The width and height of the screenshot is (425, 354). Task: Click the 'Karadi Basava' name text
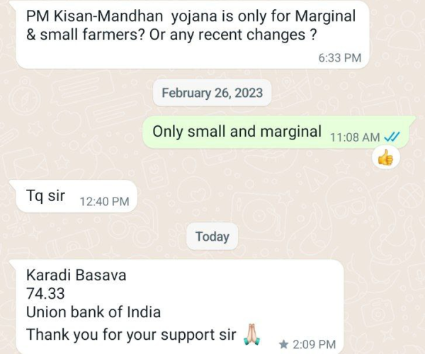coord(76,275)
